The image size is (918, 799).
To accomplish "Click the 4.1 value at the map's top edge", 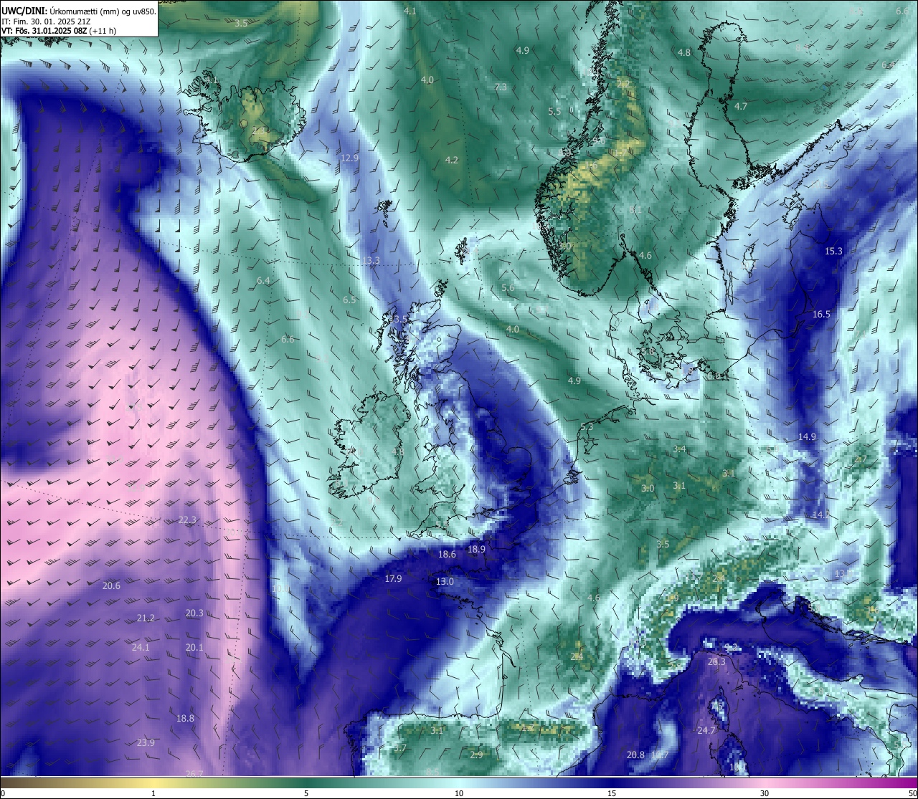I will pos(410,11).
